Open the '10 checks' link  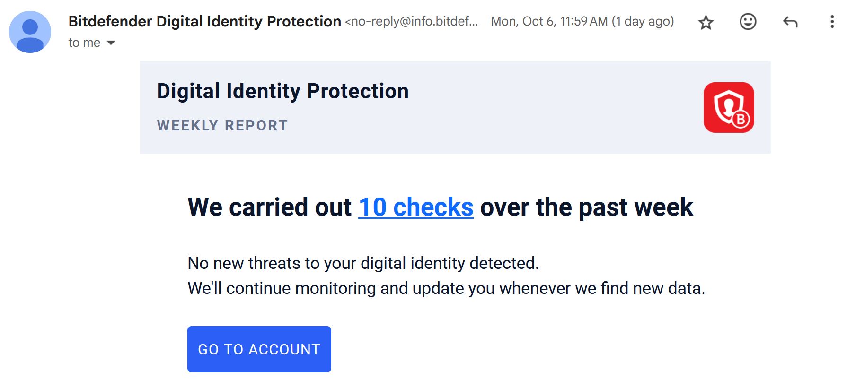[415, 207]
